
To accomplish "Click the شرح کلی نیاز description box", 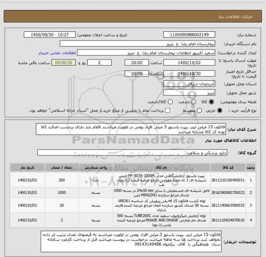I will (131, 129).
